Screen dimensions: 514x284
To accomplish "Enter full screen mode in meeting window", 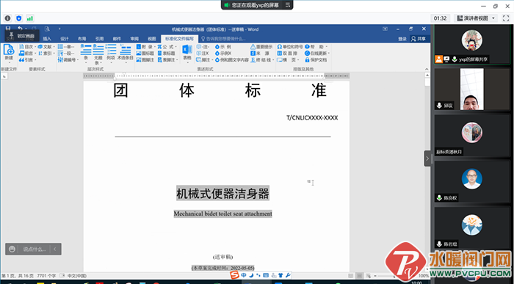I will point(506,18).
